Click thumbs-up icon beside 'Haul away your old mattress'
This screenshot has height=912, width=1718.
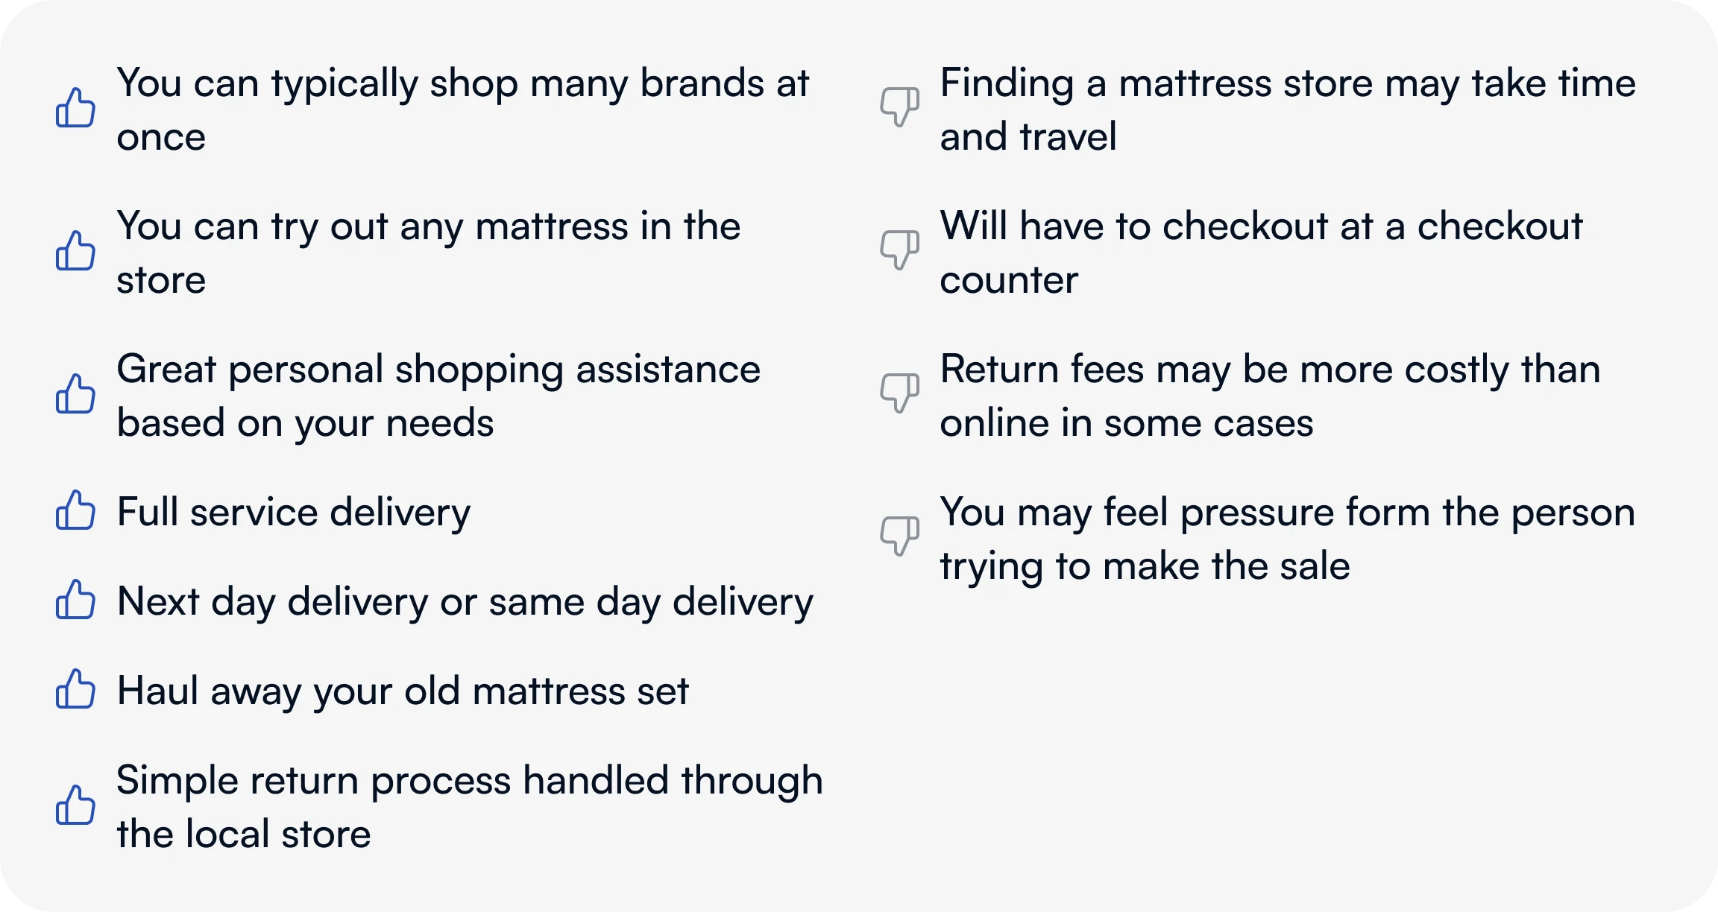75,689
